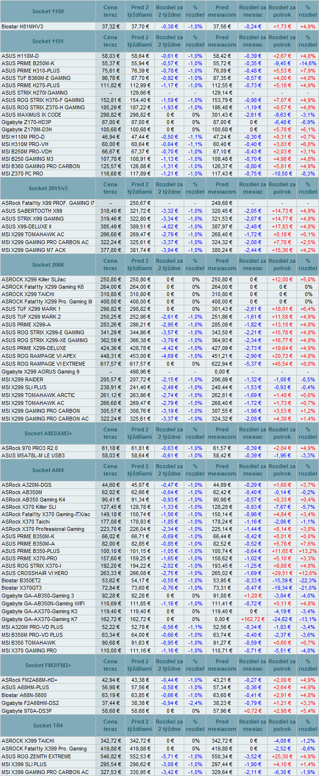Select the Socket TR4 section header
This screenshot has height=776, width=319.
48,726
